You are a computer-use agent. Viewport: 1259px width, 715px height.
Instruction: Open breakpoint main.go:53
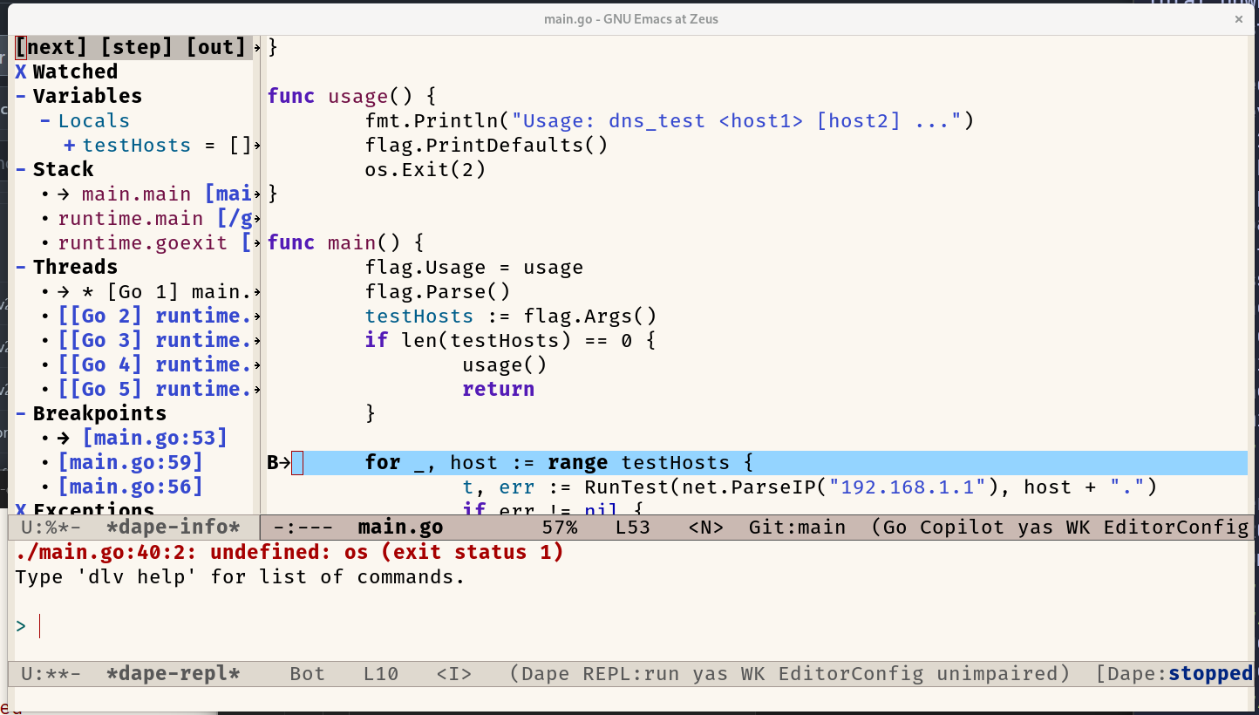[155, 438]
